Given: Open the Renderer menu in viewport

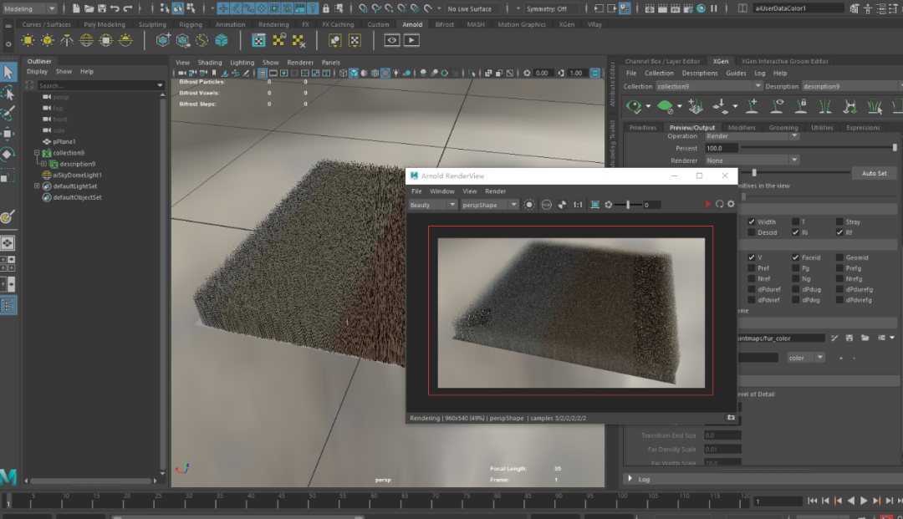Looking at the screenshot, I should pos(300,63).
